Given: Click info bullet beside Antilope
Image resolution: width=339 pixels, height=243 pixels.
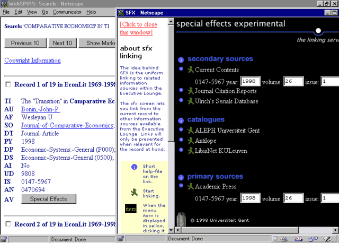Looking at the screenshot, I should coord(181,140).
